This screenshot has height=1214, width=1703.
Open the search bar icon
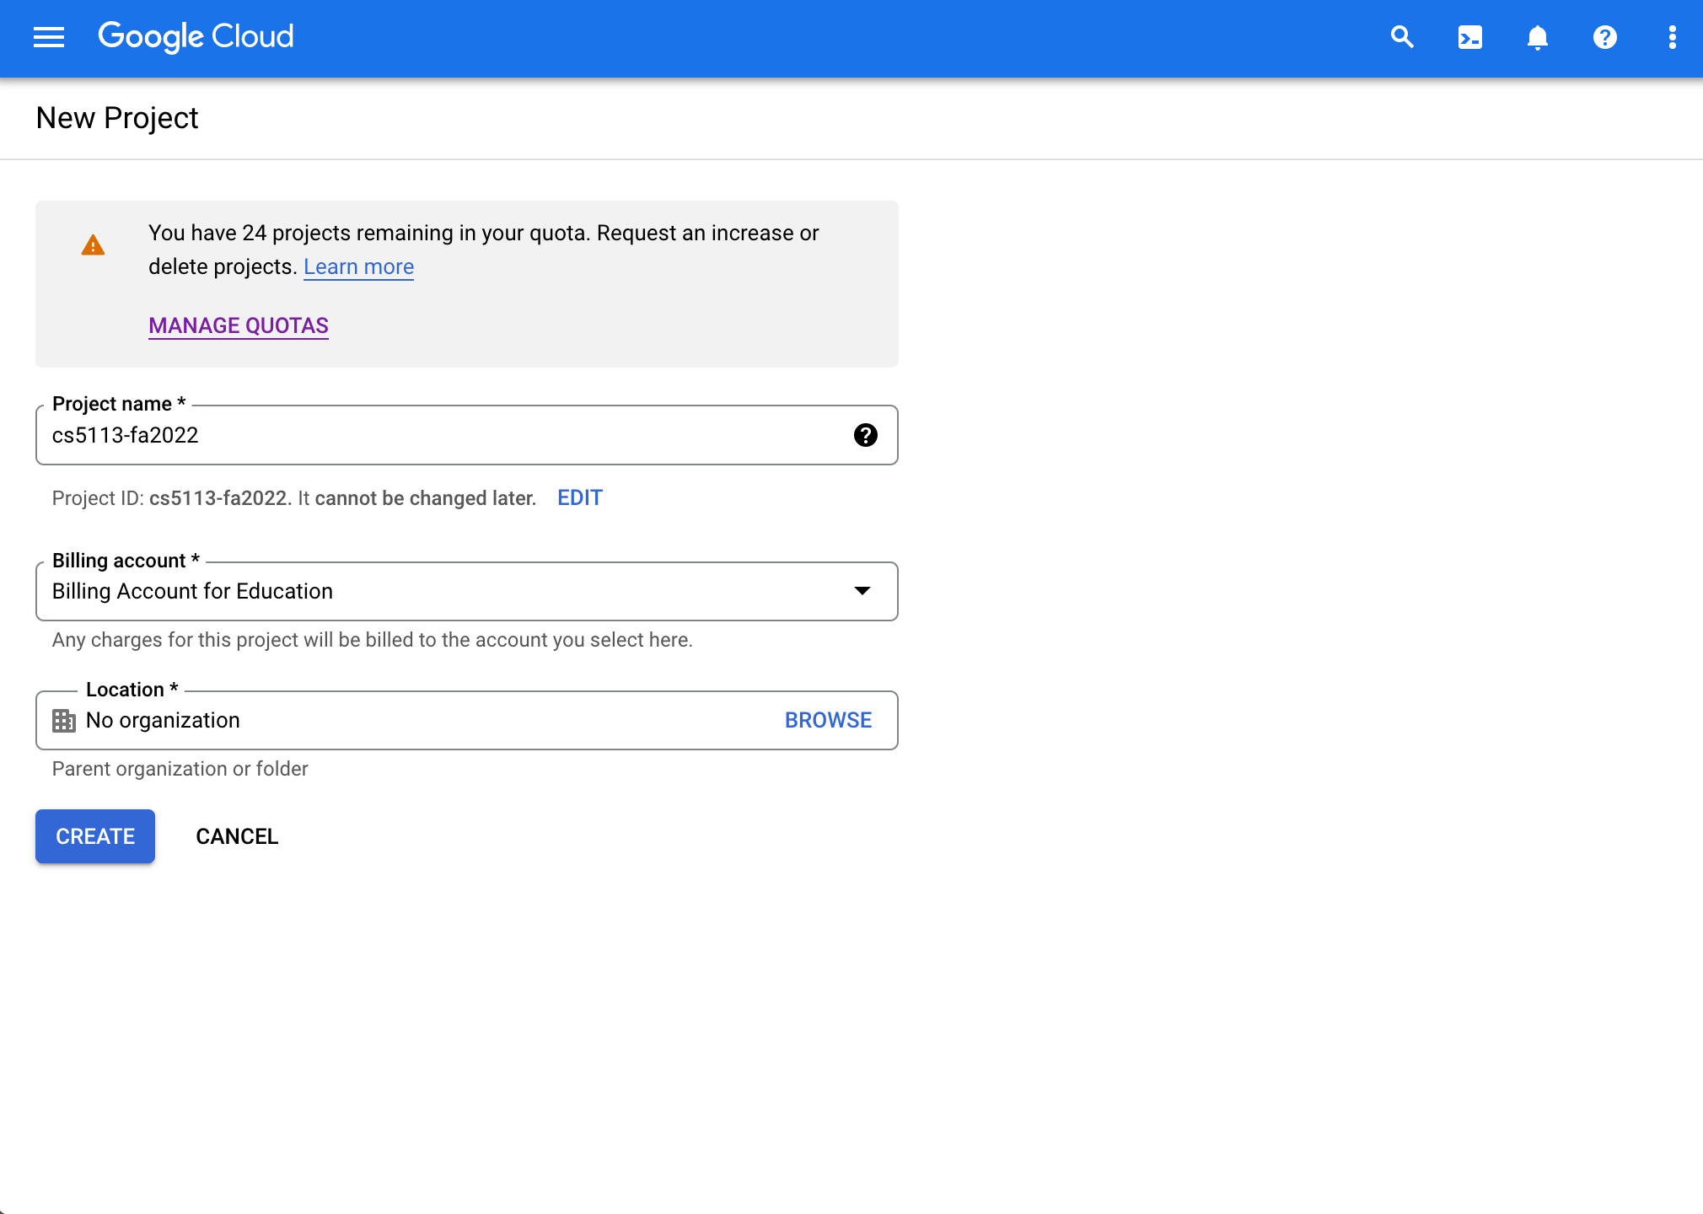1404,37
